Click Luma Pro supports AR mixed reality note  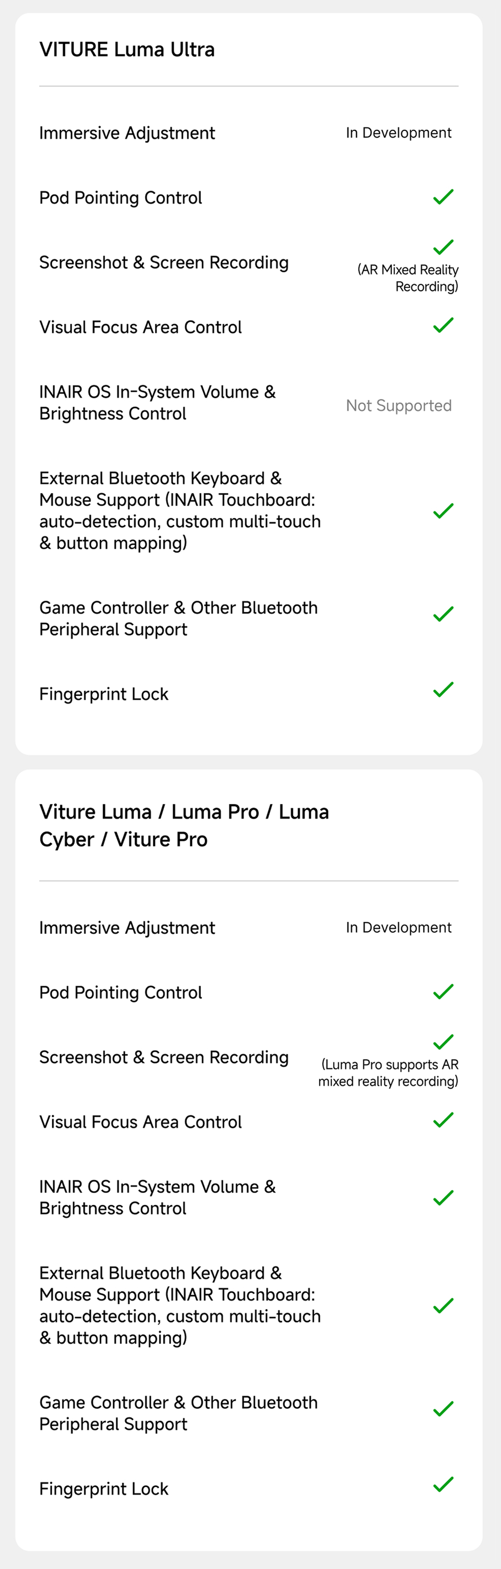[388, 1073]
